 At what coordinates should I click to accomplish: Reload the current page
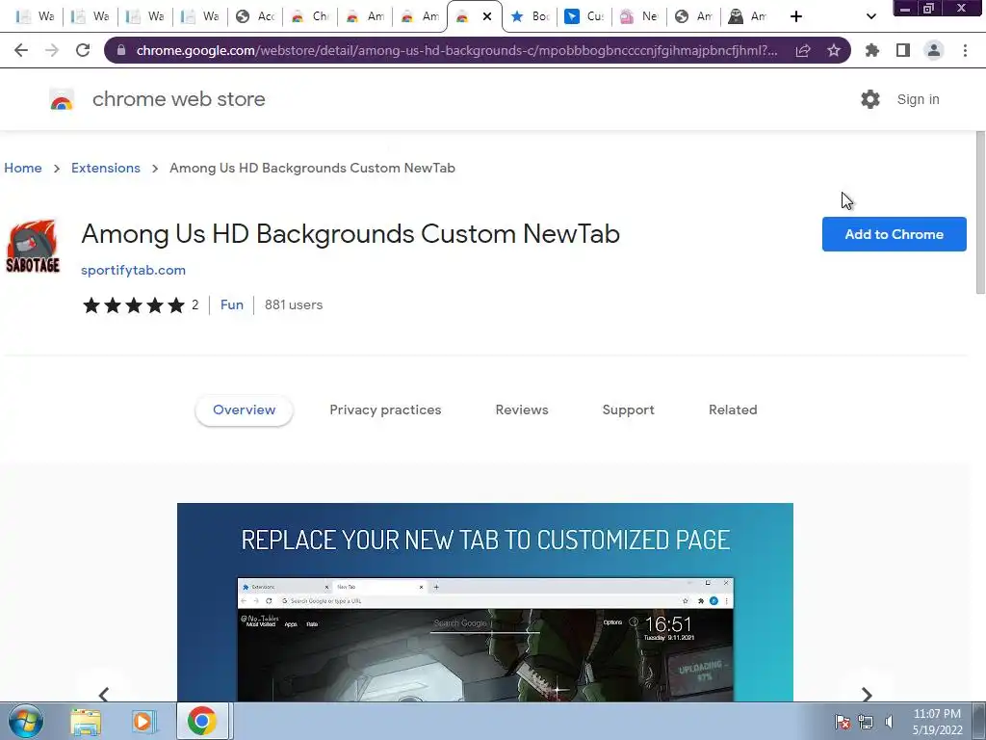click(x=83, y=50)
